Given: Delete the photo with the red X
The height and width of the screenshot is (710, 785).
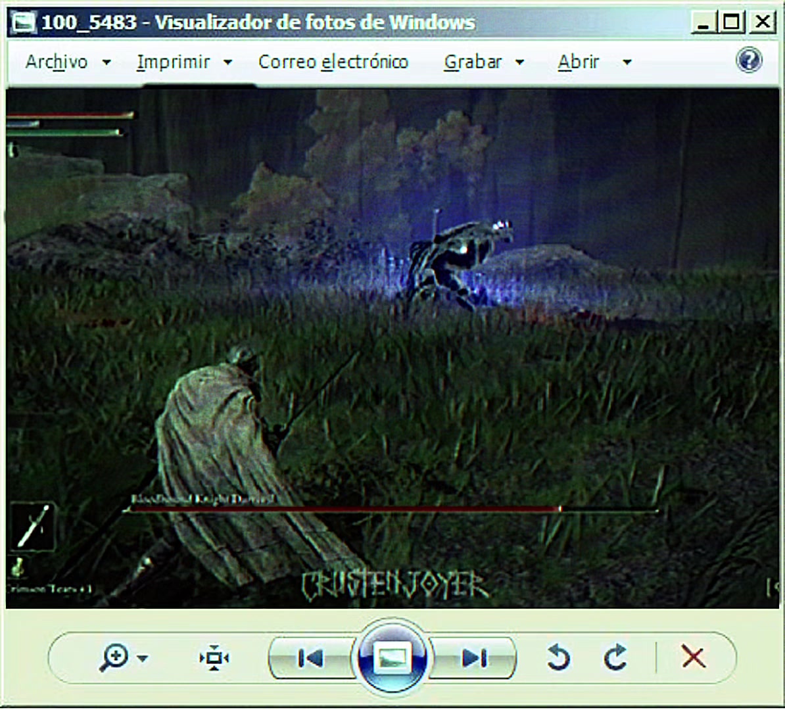Looking at the screenshot, I should (x=694, y=657).
